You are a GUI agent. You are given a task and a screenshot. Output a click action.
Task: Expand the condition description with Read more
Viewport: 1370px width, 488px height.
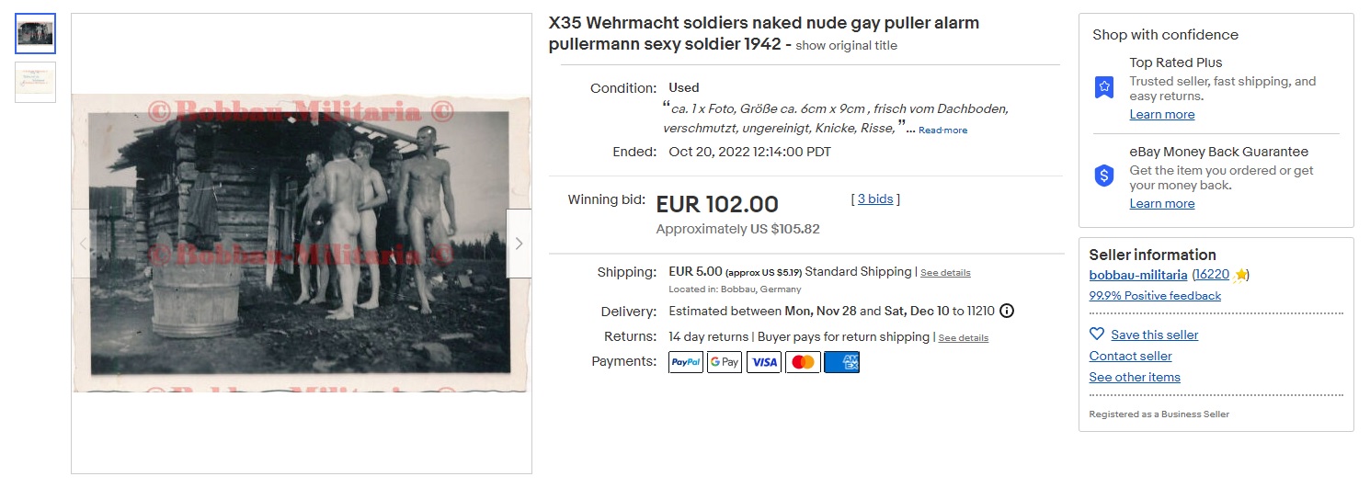point(942,131)
